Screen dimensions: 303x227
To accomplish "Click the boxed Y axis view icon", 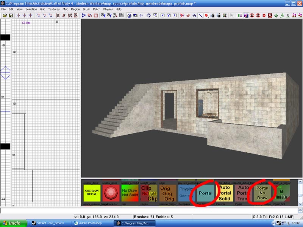I will pyautogui.click(x=169, y=16).
